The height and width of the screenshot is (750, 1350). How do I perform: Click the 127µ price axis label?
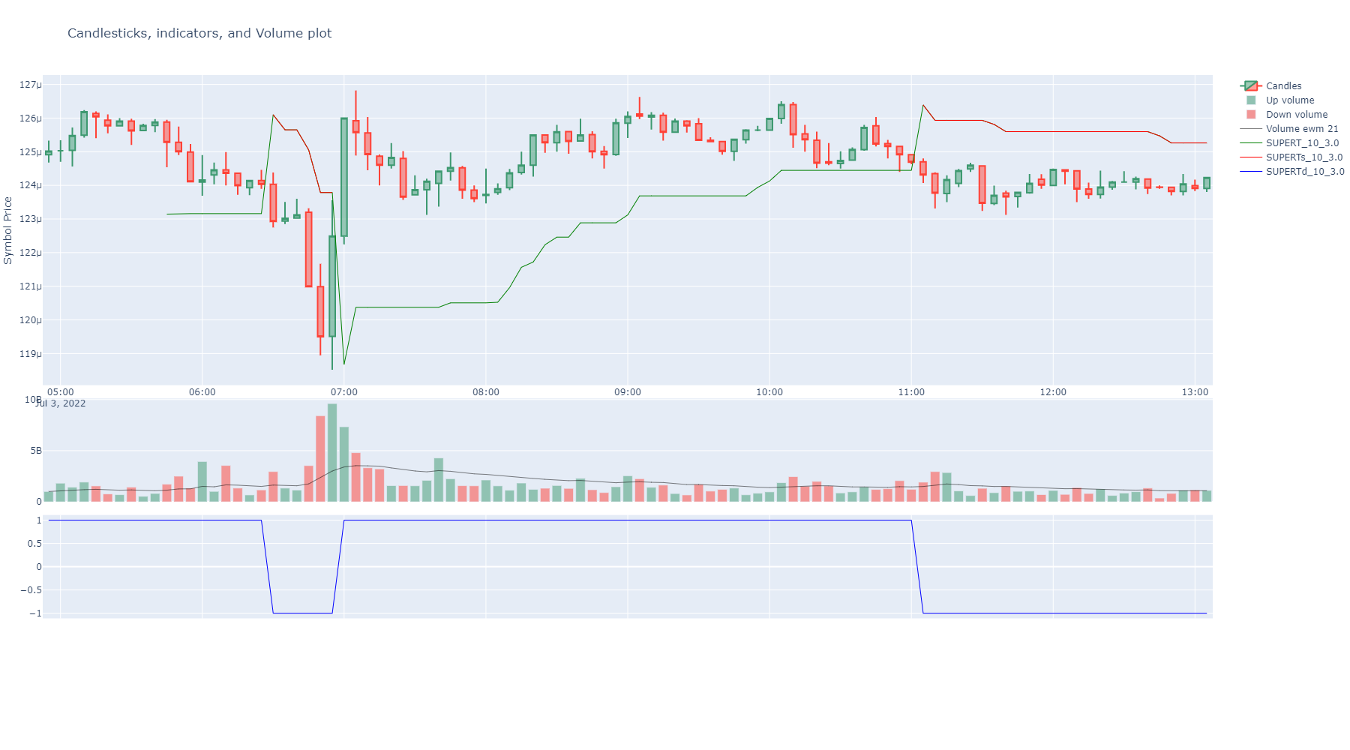30,85
